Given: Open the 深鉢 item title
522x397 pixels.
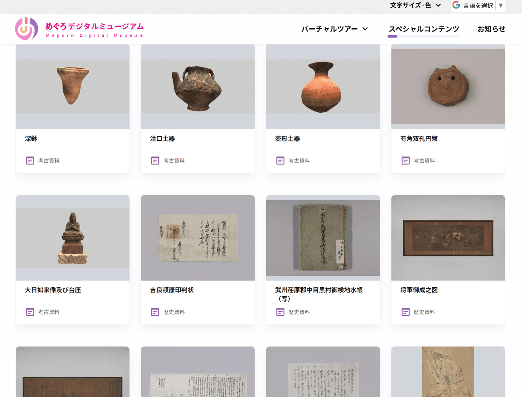Looking at the screenshot, I should (x=31, y=139).
